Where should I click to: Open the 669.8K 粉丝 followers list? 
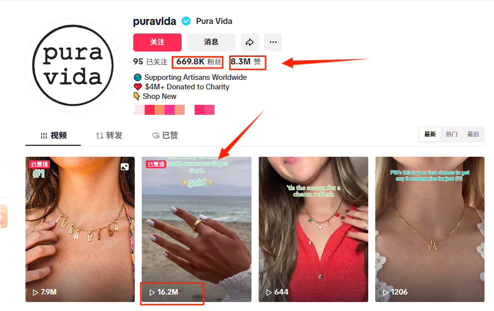click(199, 62)
